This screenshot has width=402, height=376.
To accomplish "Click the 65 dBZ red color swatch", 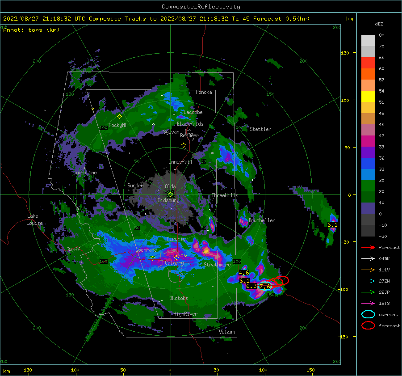I will click(x=368, y=63).
